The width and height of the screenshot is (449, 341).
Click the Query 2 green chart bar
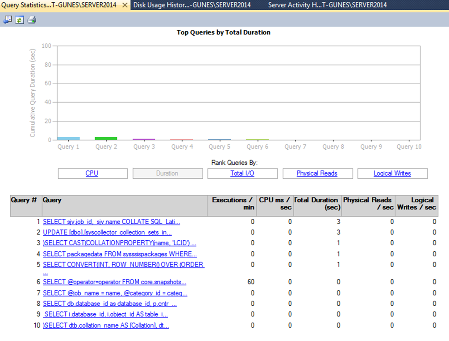tap(106, 139)
